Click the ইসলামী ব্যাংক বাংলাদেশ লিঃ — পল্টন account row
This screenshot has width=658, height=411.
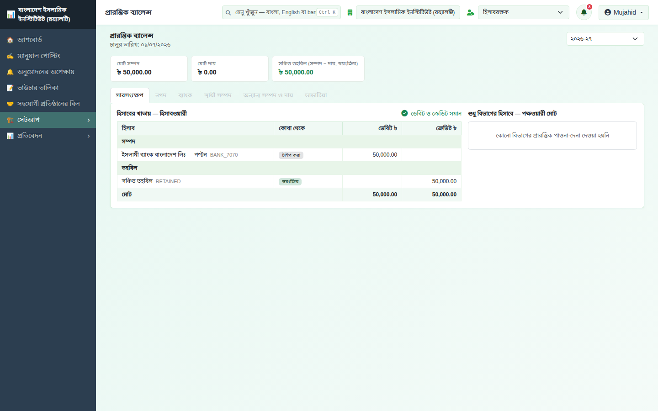click(x=289, y=155)
